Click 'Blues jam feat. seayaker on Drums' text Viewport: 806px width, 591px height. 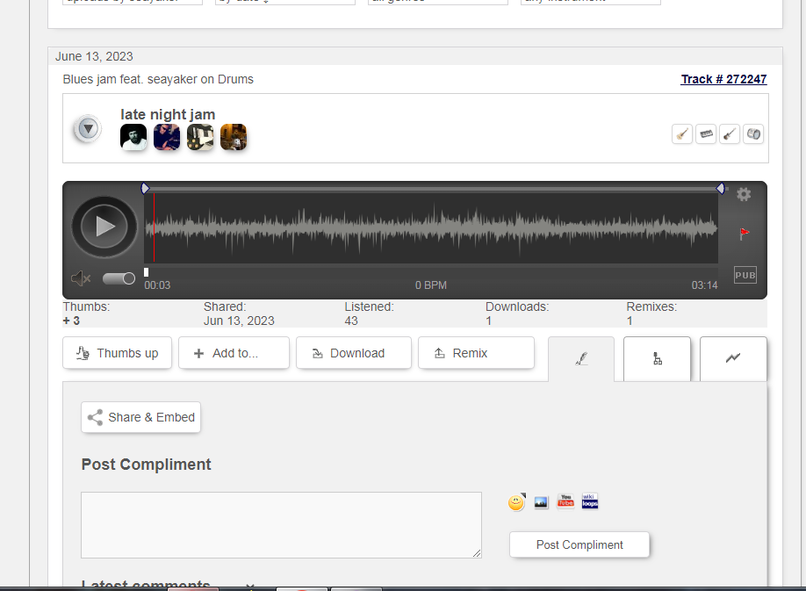[158, 79]
